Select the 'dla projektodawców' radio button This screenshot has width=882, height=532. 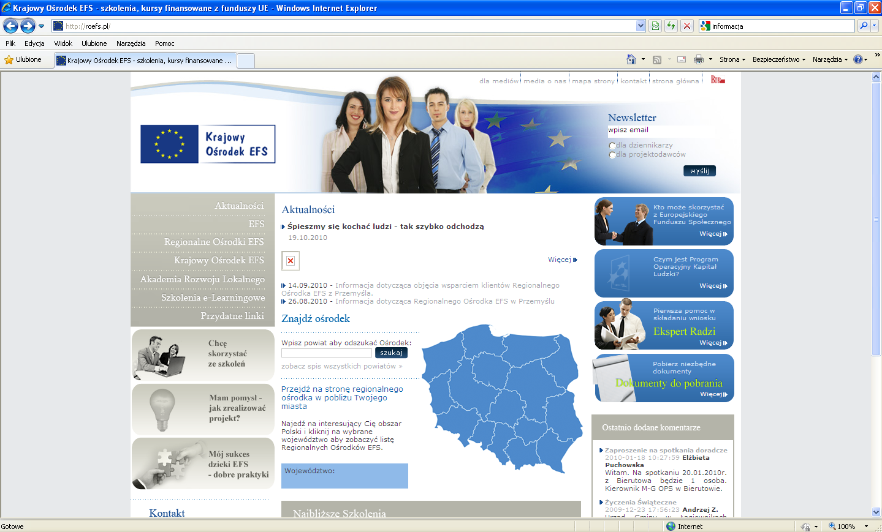click(x=612, y=155)
